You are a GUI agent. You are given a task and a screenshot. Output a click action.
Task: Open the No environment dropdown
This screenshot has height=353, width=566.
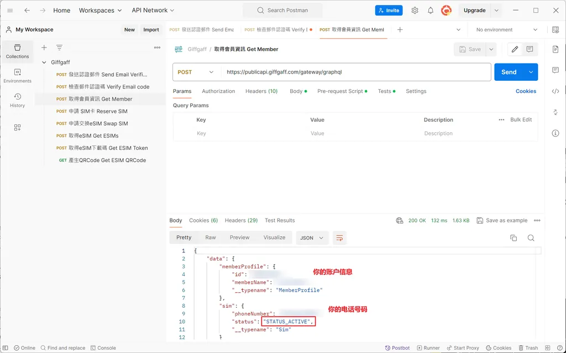[x=506, y=30]
